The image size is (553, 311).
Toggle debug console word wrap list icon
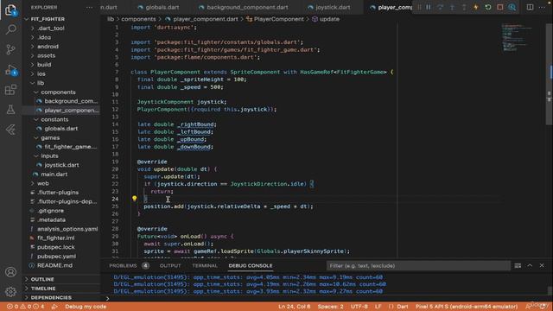pyautogui.click(x=518, y=265)
